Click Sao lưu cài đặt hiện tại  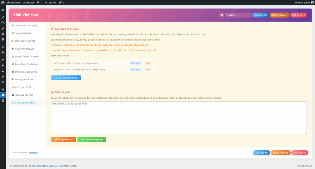(66, 78)
